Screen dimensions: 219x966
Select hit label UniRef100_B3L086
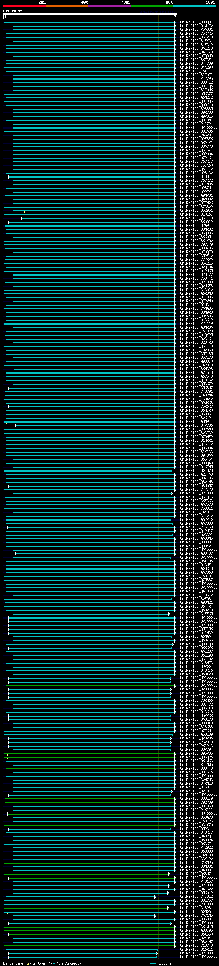coord(196,132)
